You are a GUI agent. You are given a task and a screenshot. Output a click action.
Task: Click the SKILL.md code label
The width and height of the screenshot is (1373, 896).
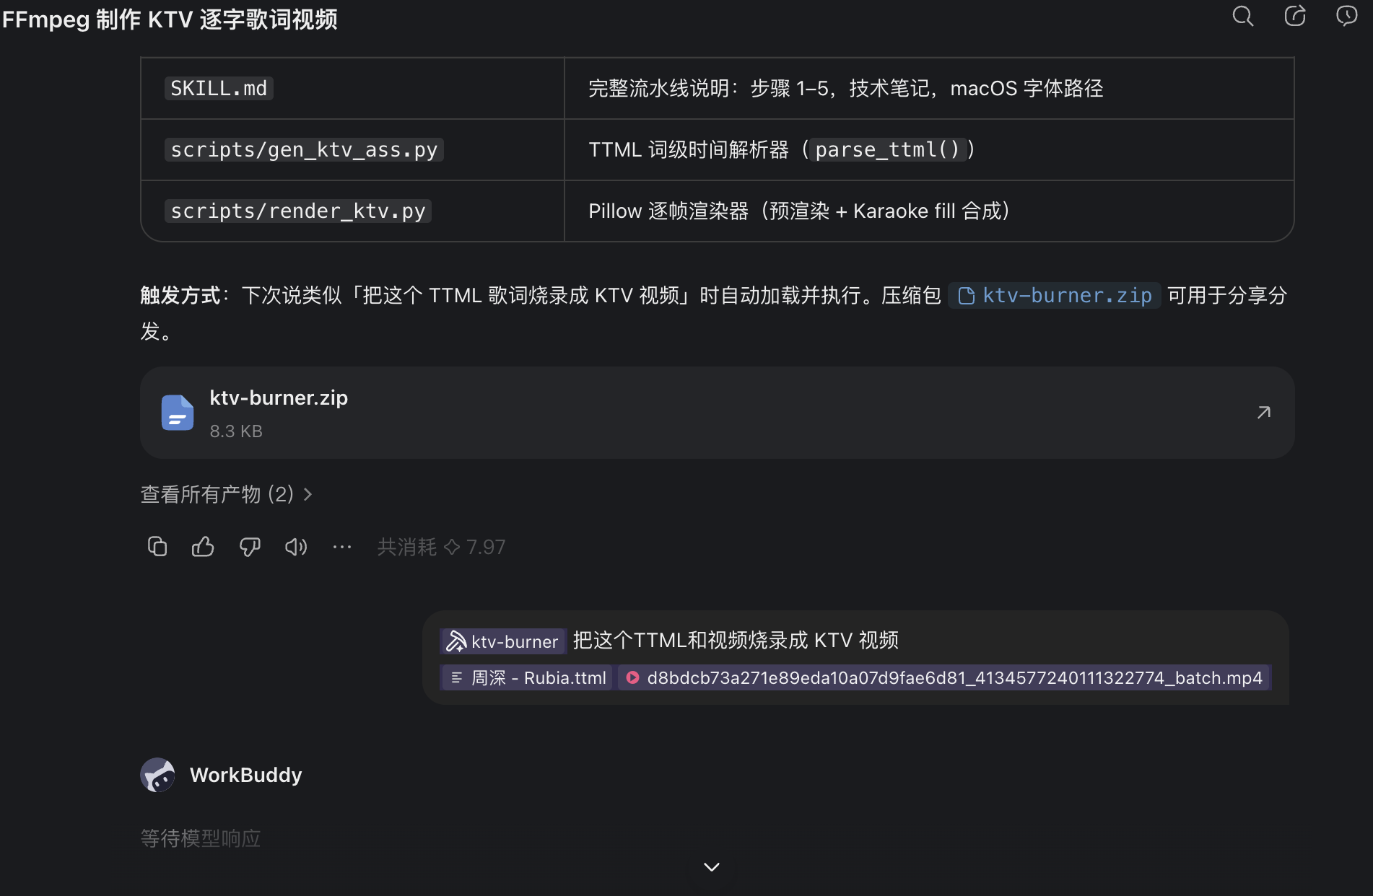219,88
